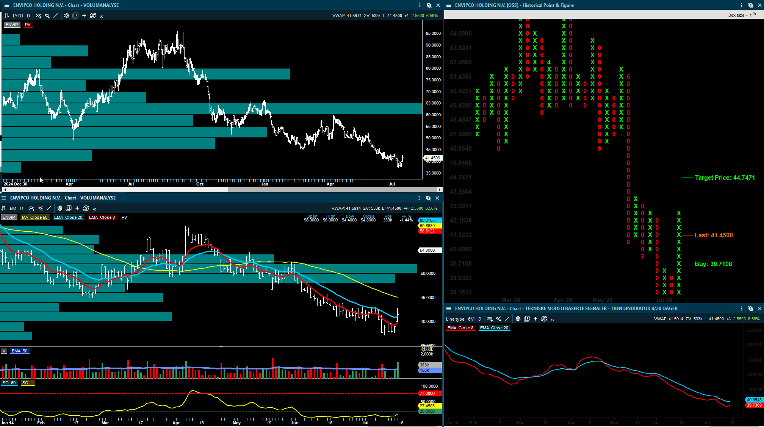Open the hamburger menu of the top-left VOLUMANALYSE chart

(6, 5)
